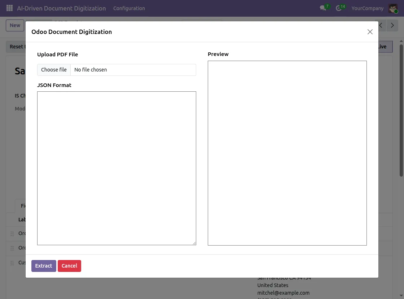This screenshot has height=299, width=404.
Task: Click the AI-Driven Document Digitization app title
Action: [61, 8]
